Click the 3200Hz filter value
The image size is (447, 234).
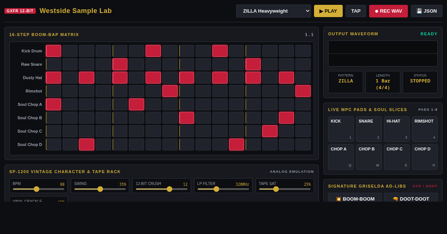click(x=242, y=184)
